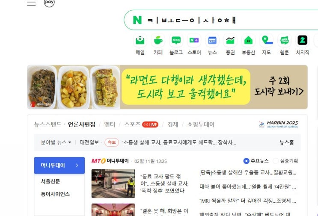Expand the 분야별 뉴스 dropdown
Viewport: 318px width, 216px height.
(x=56, y=142)
